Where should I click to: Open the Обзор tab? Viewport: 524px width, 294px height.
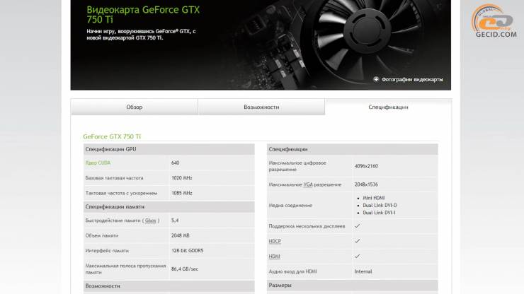[x=134, y=107]
